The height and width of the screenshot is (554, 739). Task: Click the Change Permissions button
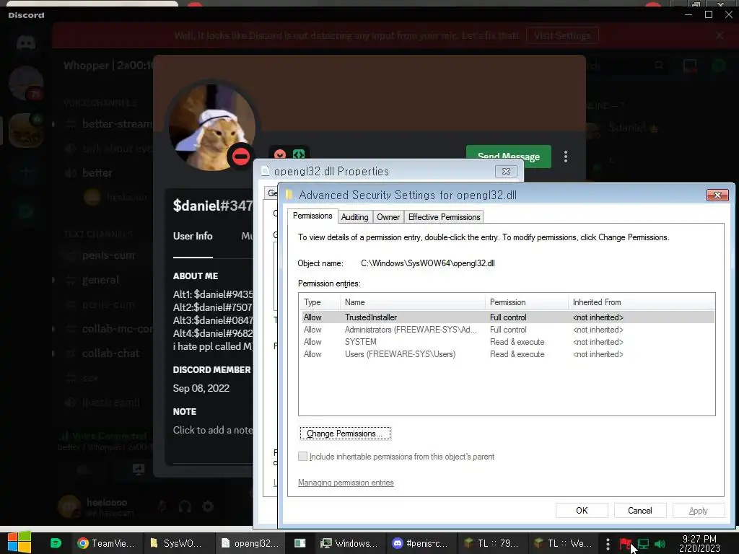point(345,434)
